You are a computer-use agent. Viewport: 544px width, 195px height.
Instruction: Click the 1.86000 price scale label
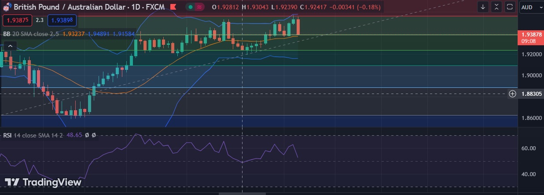pos(531,118)
